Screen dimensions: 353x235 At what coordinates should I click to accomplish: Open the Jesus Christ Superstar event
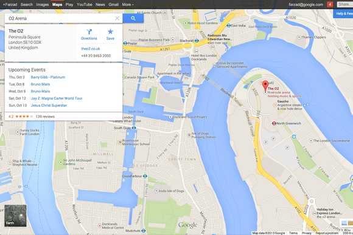[49, 106]
